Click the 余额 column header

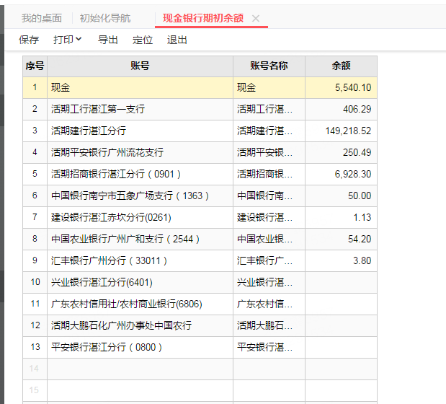[x=341, y=66]
